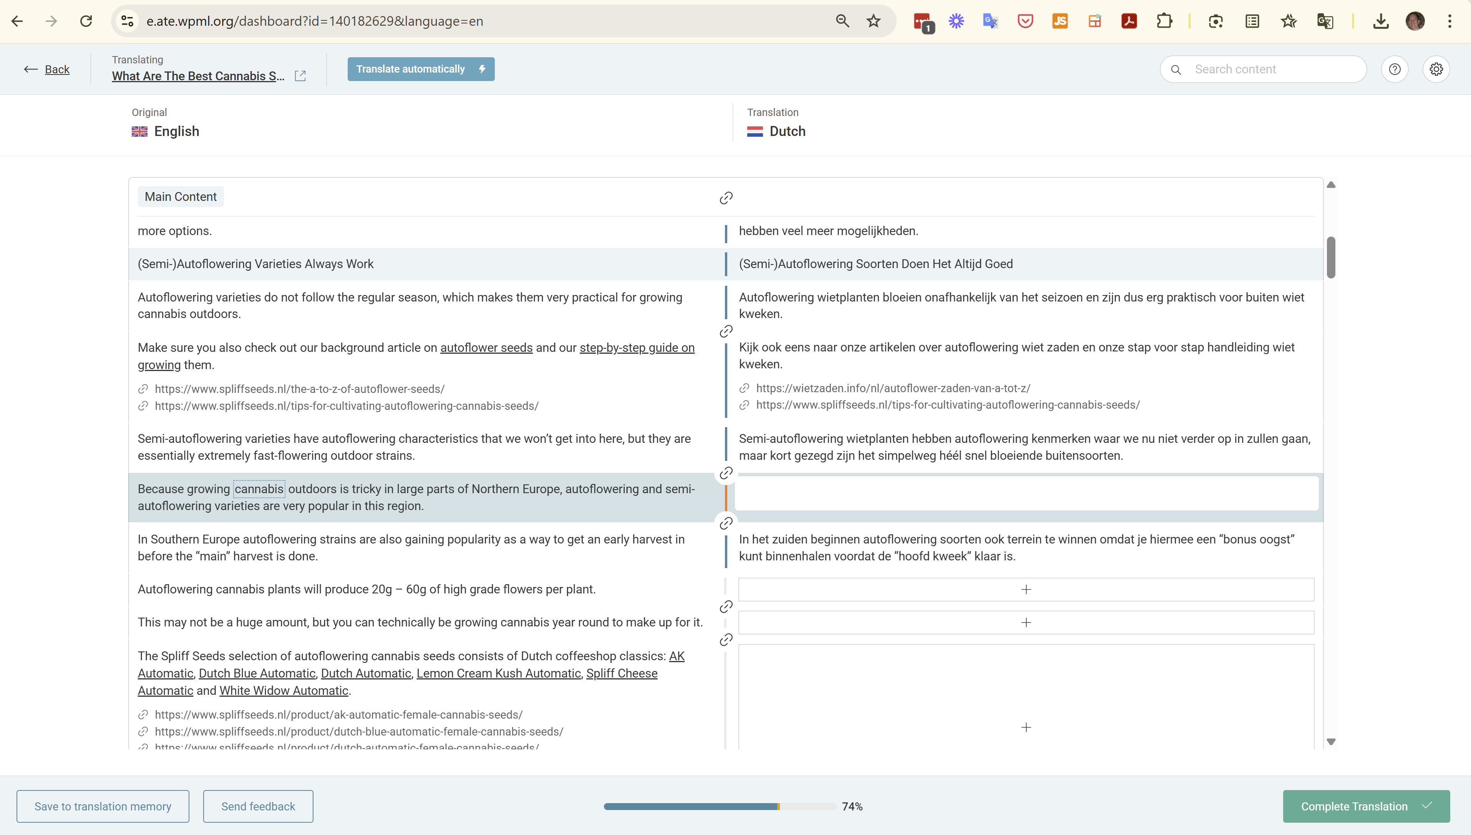Viewport: 1471px width, 835px height.
Task: Click Save to translation memory
Action: click(103, 806)
